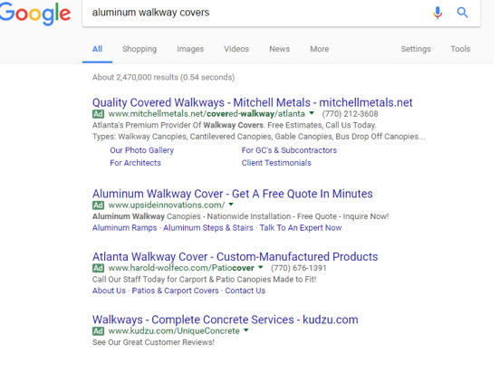Click the Ad badge beside kudzu.com URL

tap(98, 331)
